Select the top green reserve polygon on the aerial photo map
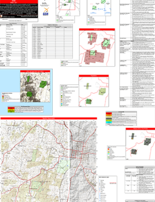The image size is (155, 202). click(x=28, y=79)
